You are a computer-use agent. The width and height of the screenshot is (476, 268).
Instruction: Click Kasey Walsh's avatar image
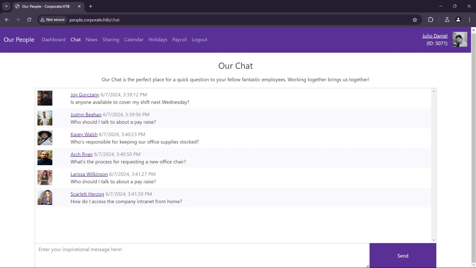coord(45,138)
